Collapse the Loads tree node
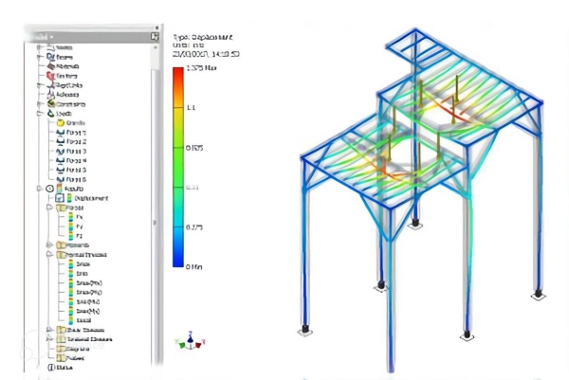Screen dimensions: 569x380 [40, 114]
